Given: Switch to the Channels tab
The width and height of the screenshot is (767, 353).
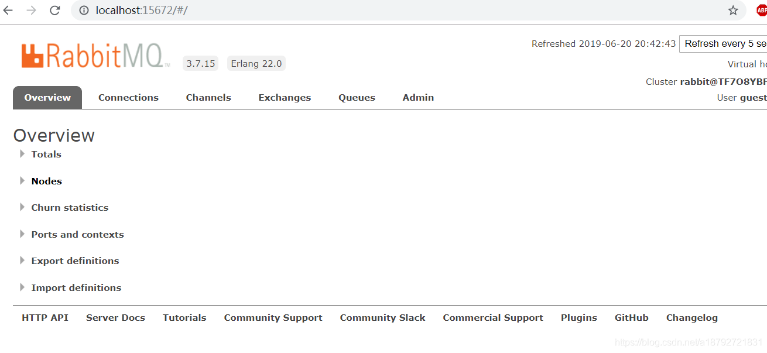Looking at the screenshot, I should click(208, 97).
